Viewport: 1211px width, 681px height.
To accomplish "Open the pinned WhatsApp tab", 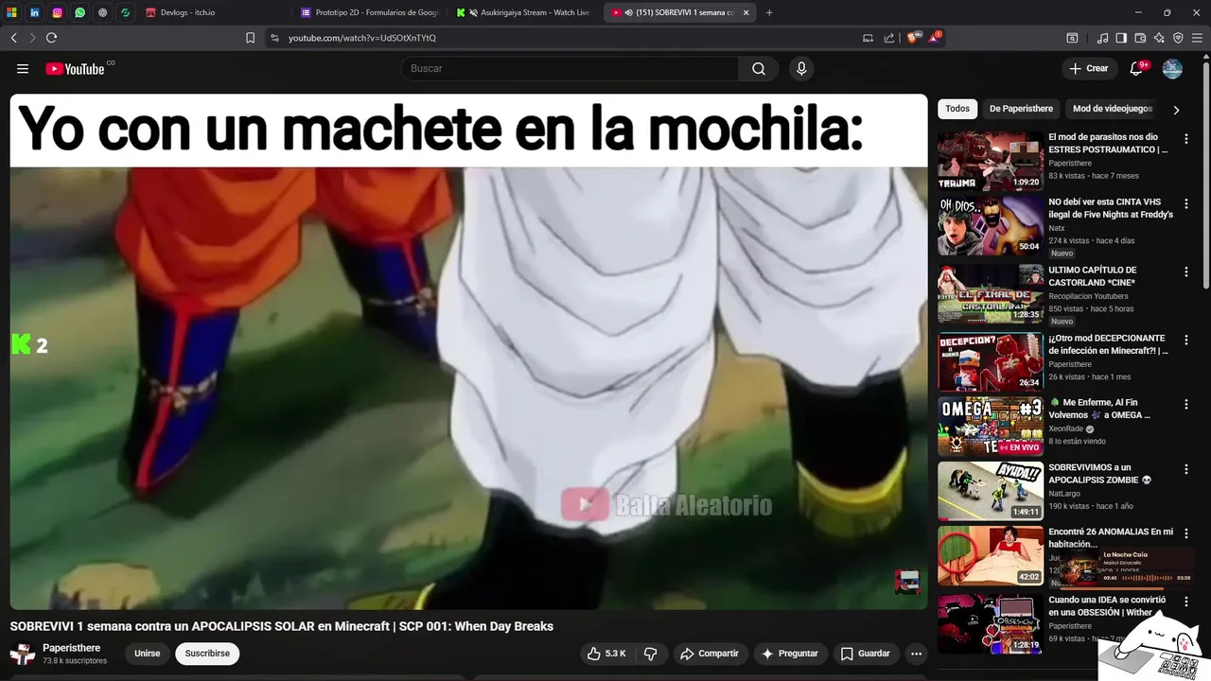I will point(79,12).
